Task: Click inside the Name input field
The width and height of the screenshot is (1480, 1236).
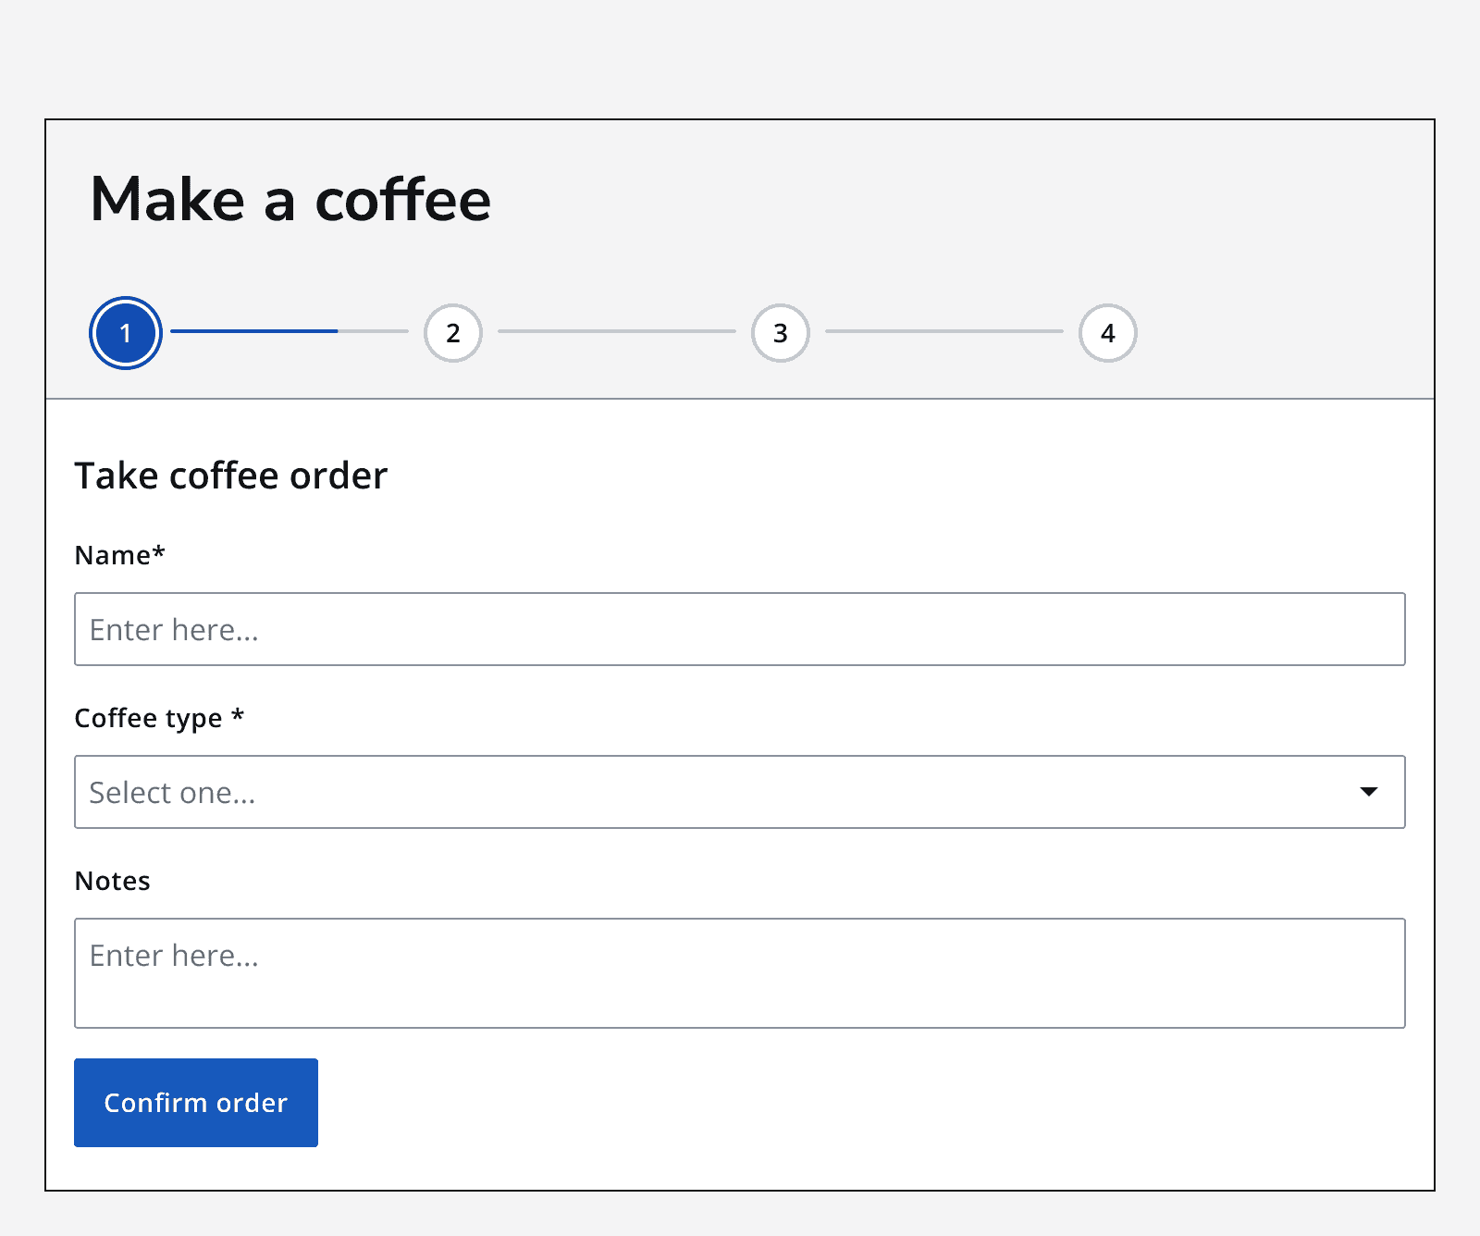Action: (x=740, y=629)
